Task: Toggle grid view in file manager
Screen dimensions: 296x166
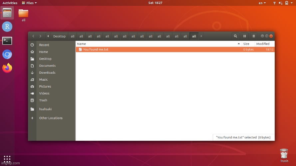Action: (x=244, y=36)
